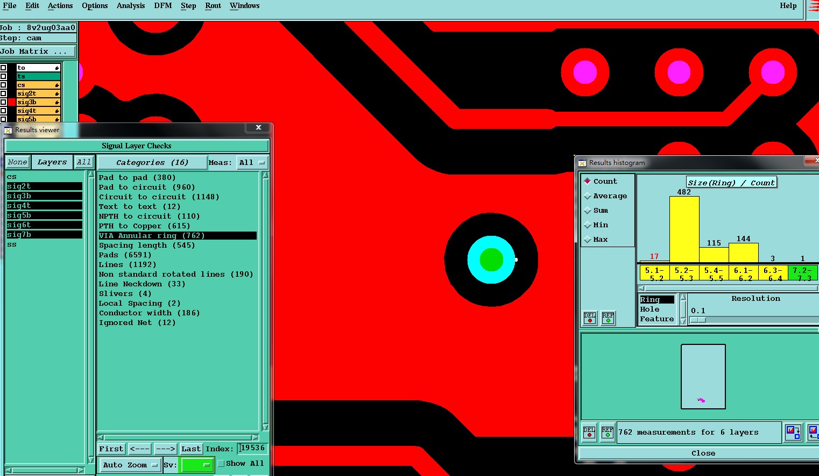Click up arrow of layers list scrollbar

click(91, 175)
